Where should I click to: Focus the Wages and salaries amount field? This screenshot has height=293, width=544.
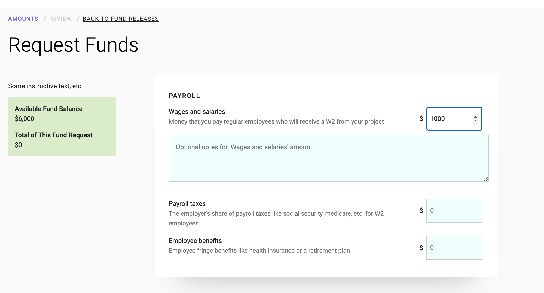454,119
